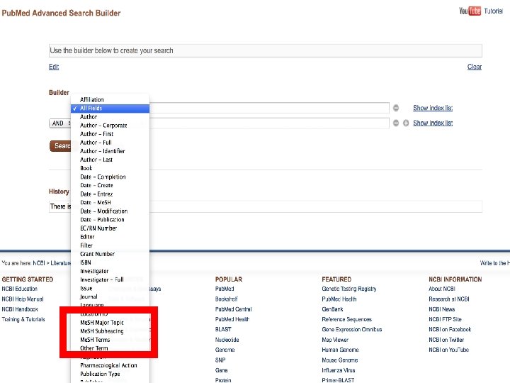Open NCBI Handbook link
The image size is (510, 383).
click(20, 309)
